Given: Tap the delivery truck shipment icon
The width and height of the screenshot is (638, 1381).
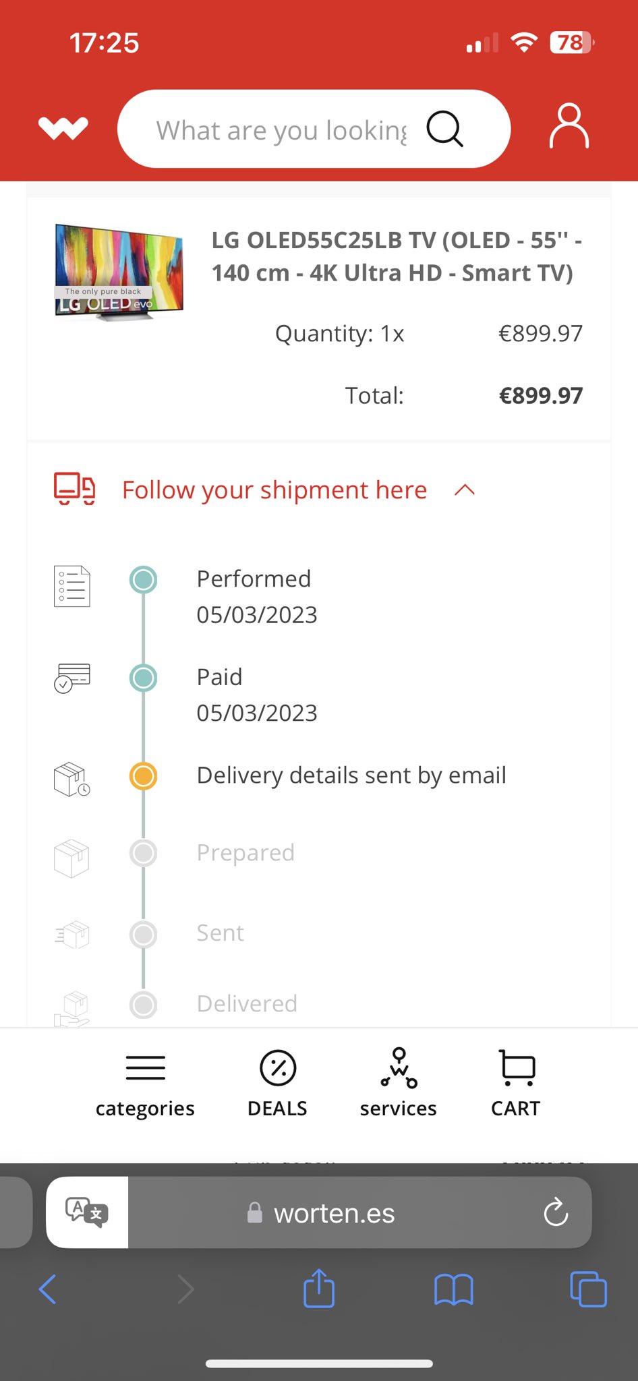Looking at the screenshot, I should (x=74, y=489).
